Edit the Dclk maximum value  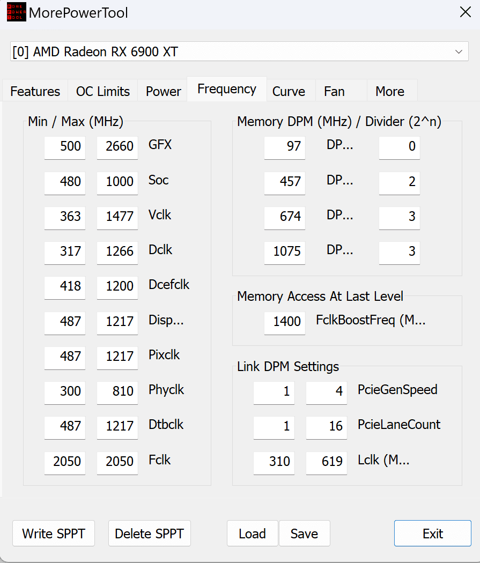click(117, 253)
